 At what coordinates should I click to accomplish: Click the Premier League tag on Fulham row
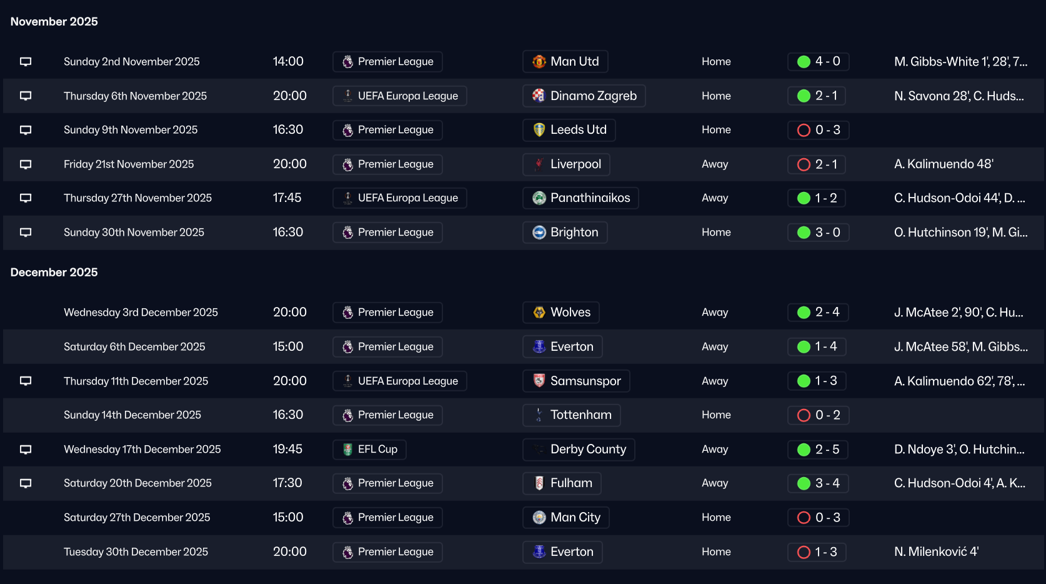pos(387,483)
